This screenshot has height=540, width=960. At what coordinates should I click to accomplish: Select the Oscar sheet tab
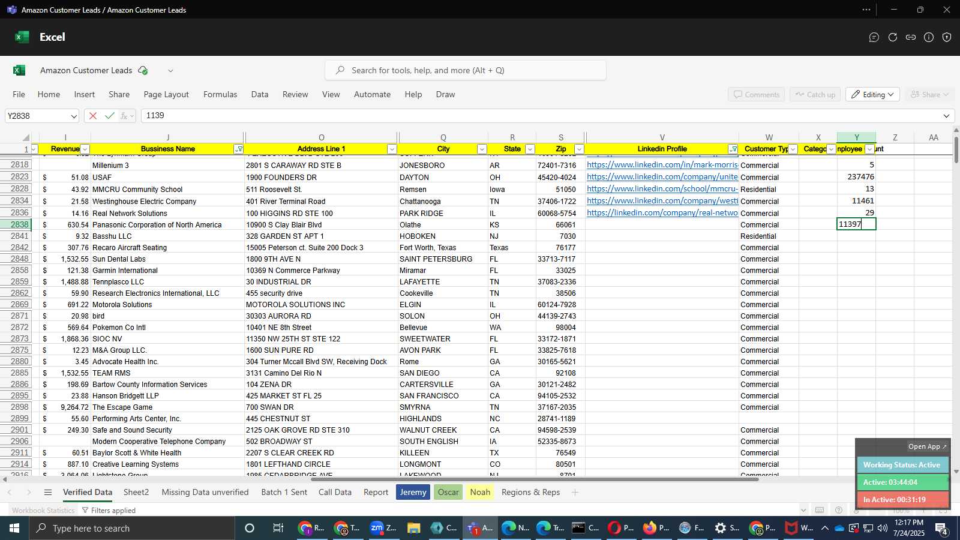click(x=448, y=493)
